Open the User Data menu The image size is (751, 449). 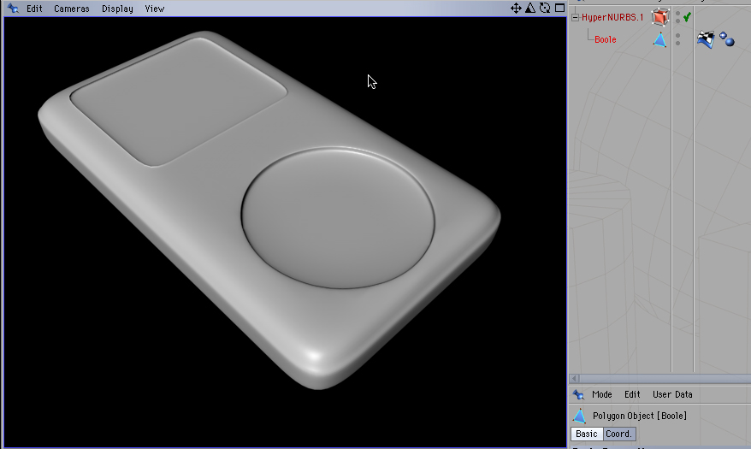672,394
